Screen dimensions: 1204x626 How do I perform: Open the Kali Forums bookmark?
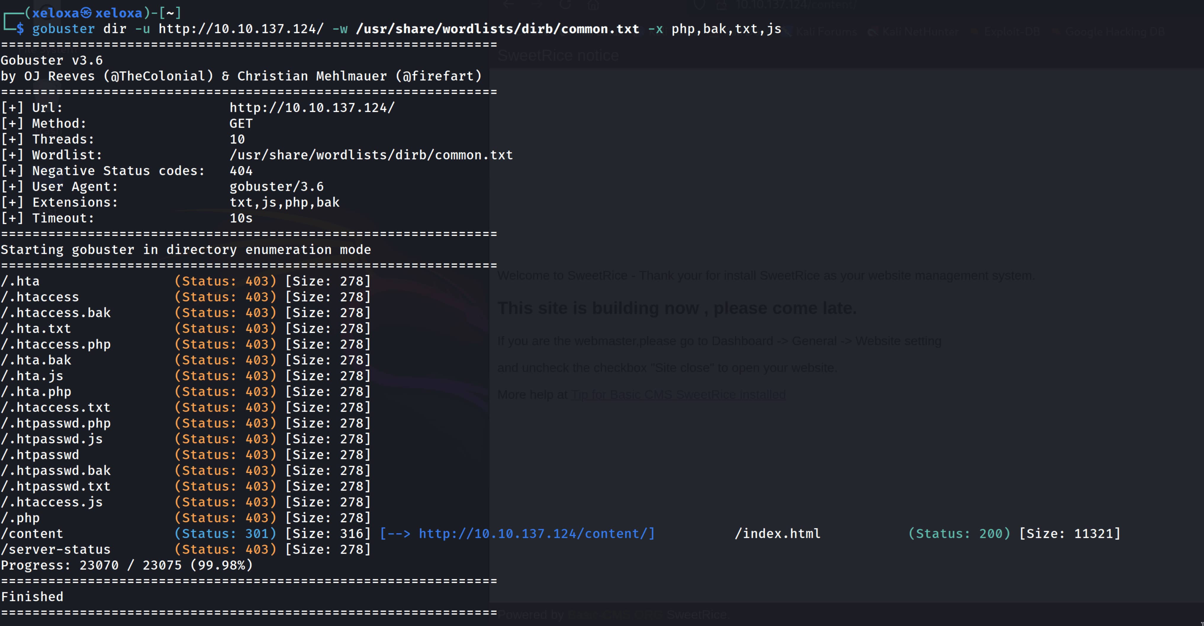point(826,32)
